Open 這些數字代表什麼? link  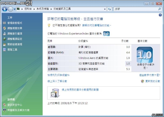(x=150, y=75)
